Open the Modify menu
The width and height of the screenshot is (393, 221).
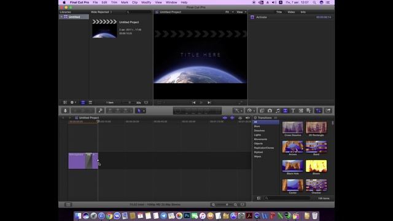(x=146, y=2)
